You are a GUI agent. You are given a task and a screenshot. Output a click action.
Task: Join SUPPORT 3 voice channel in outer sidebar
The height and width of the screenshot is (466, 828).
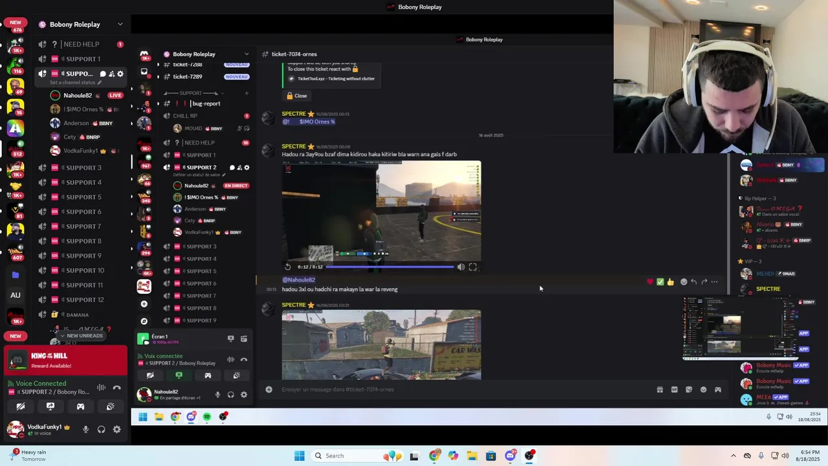(82, 168)
